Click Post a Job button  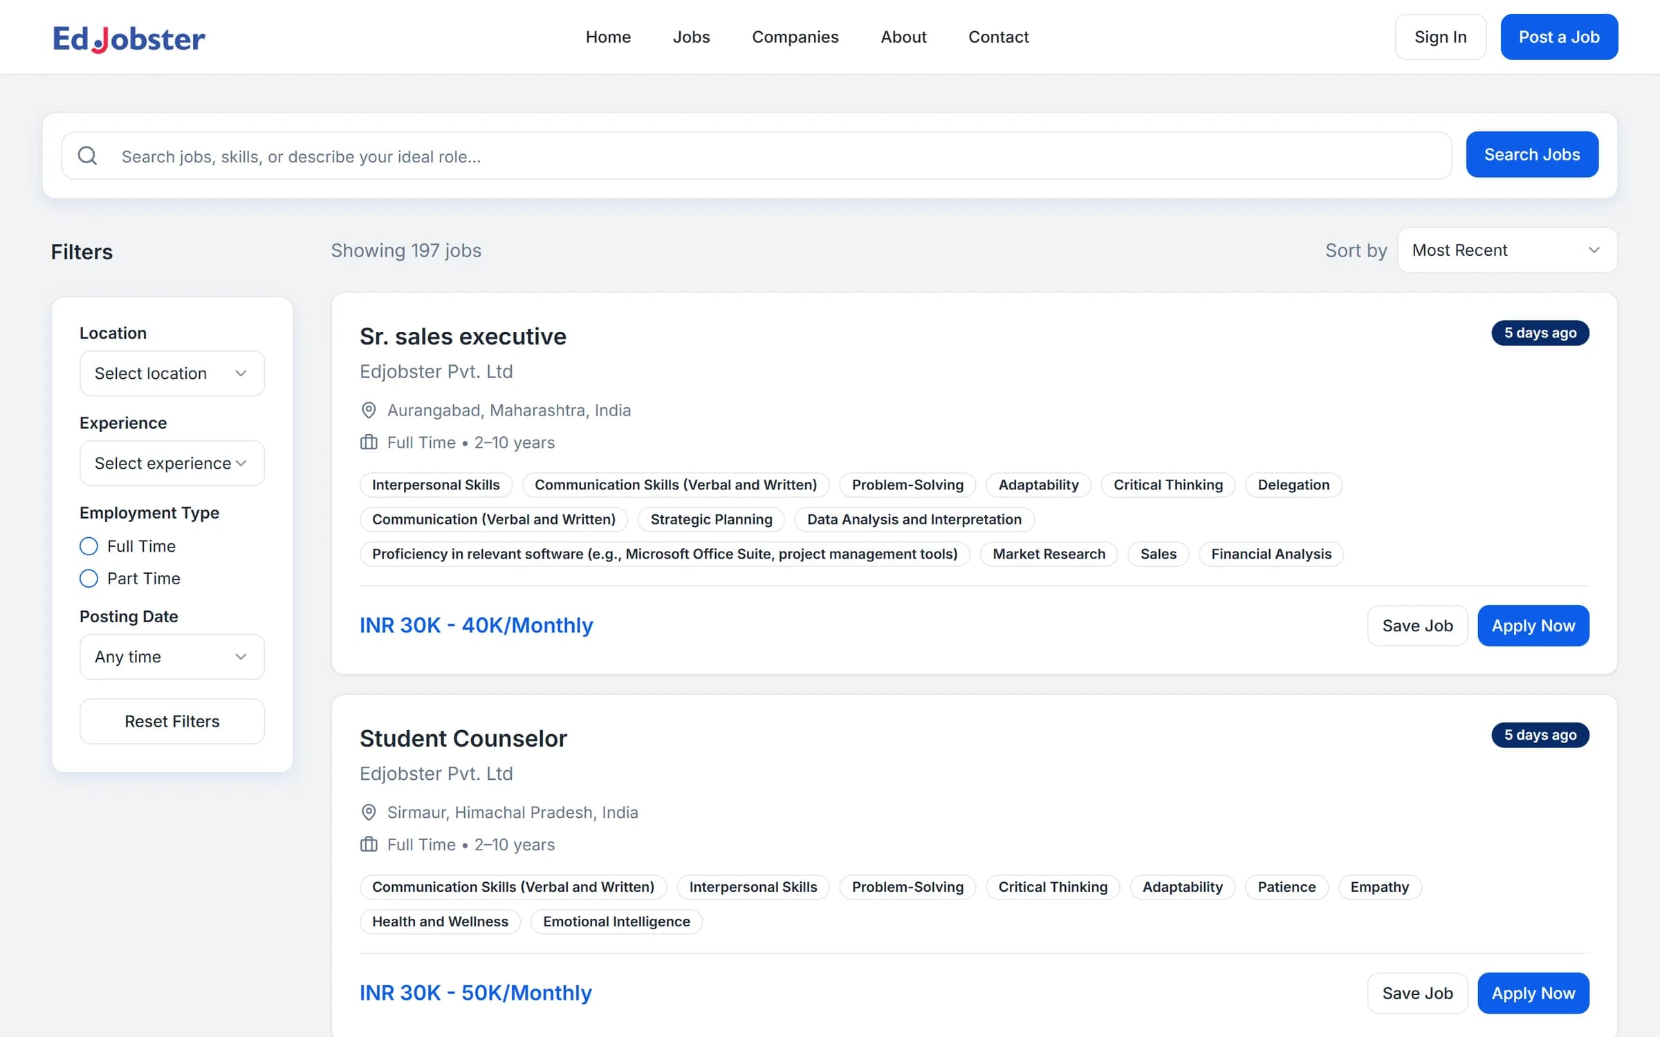[1559, 37]
